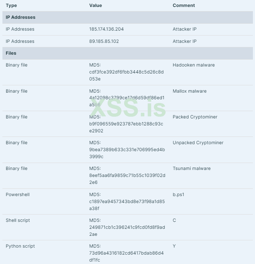Image resolution: width=255 pixels, height=264 pixels.
Task: Click the Unpacked Cryptominer comment cell
Action: (198, 143)
